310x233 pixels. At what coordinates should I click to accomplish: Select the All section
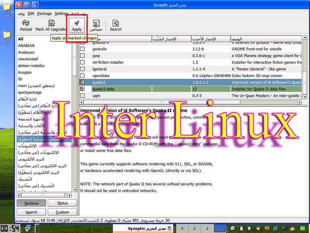(44, 39)
